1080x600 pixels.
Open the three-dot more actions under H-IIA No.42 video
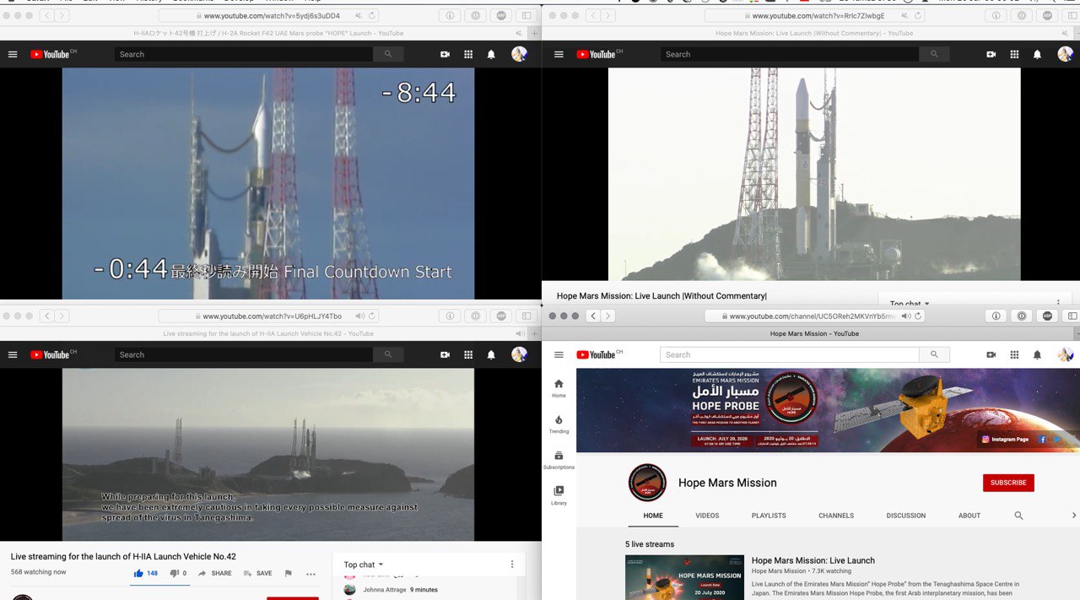(310, 574)
